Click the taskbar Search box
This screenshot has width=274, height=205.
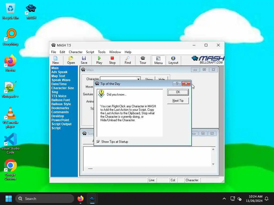click(x=45, y=199)
